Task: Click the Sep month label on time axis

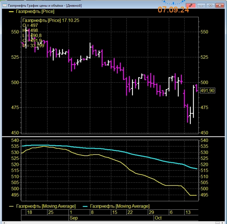Action: 74,218
